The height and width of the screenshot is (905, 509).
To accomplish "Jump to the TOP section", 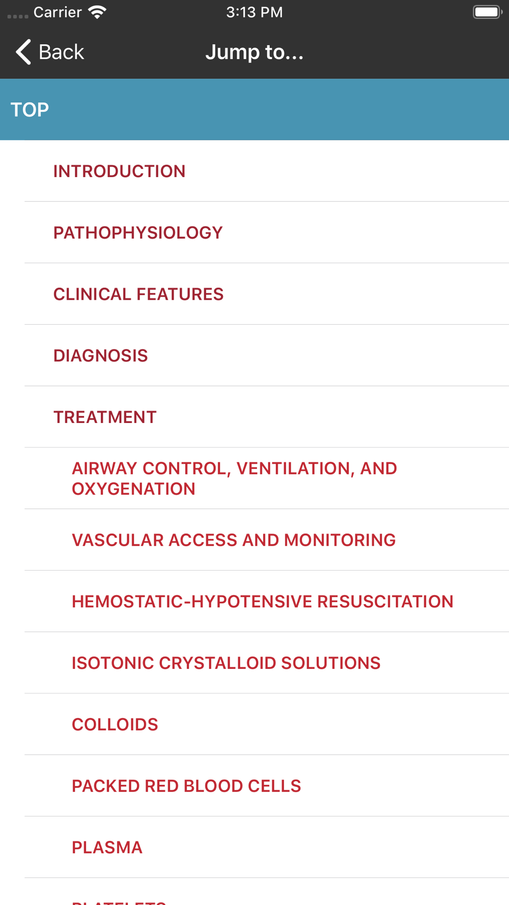I will (254, 109).
